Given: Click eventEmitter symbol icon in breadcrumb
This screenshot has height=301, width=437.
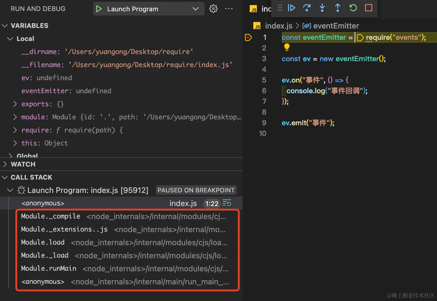Looking at the screenshot, I should pos(307,26).
